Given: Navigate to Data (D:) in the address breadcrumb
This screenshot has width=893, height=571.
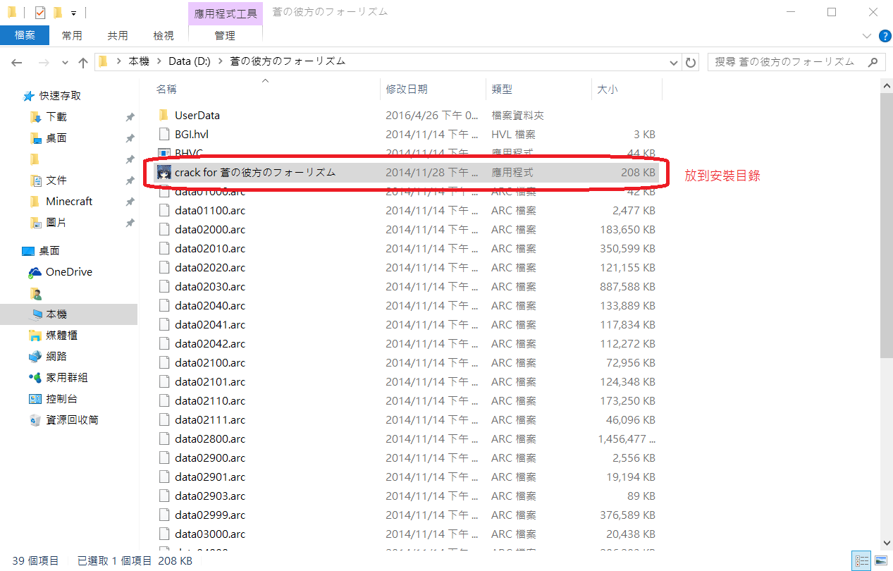Looking at the screenshot, I should click(190, 61).
